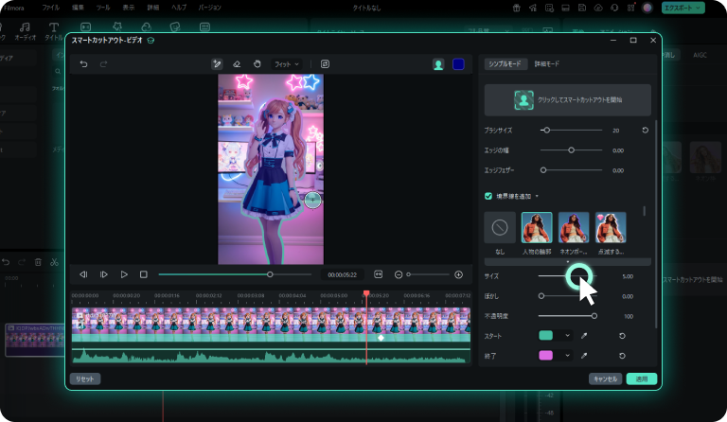Viewport: 727px width, 422px height.
Task: Switch to the 詳細モード tab
Action: pos(547,63)
